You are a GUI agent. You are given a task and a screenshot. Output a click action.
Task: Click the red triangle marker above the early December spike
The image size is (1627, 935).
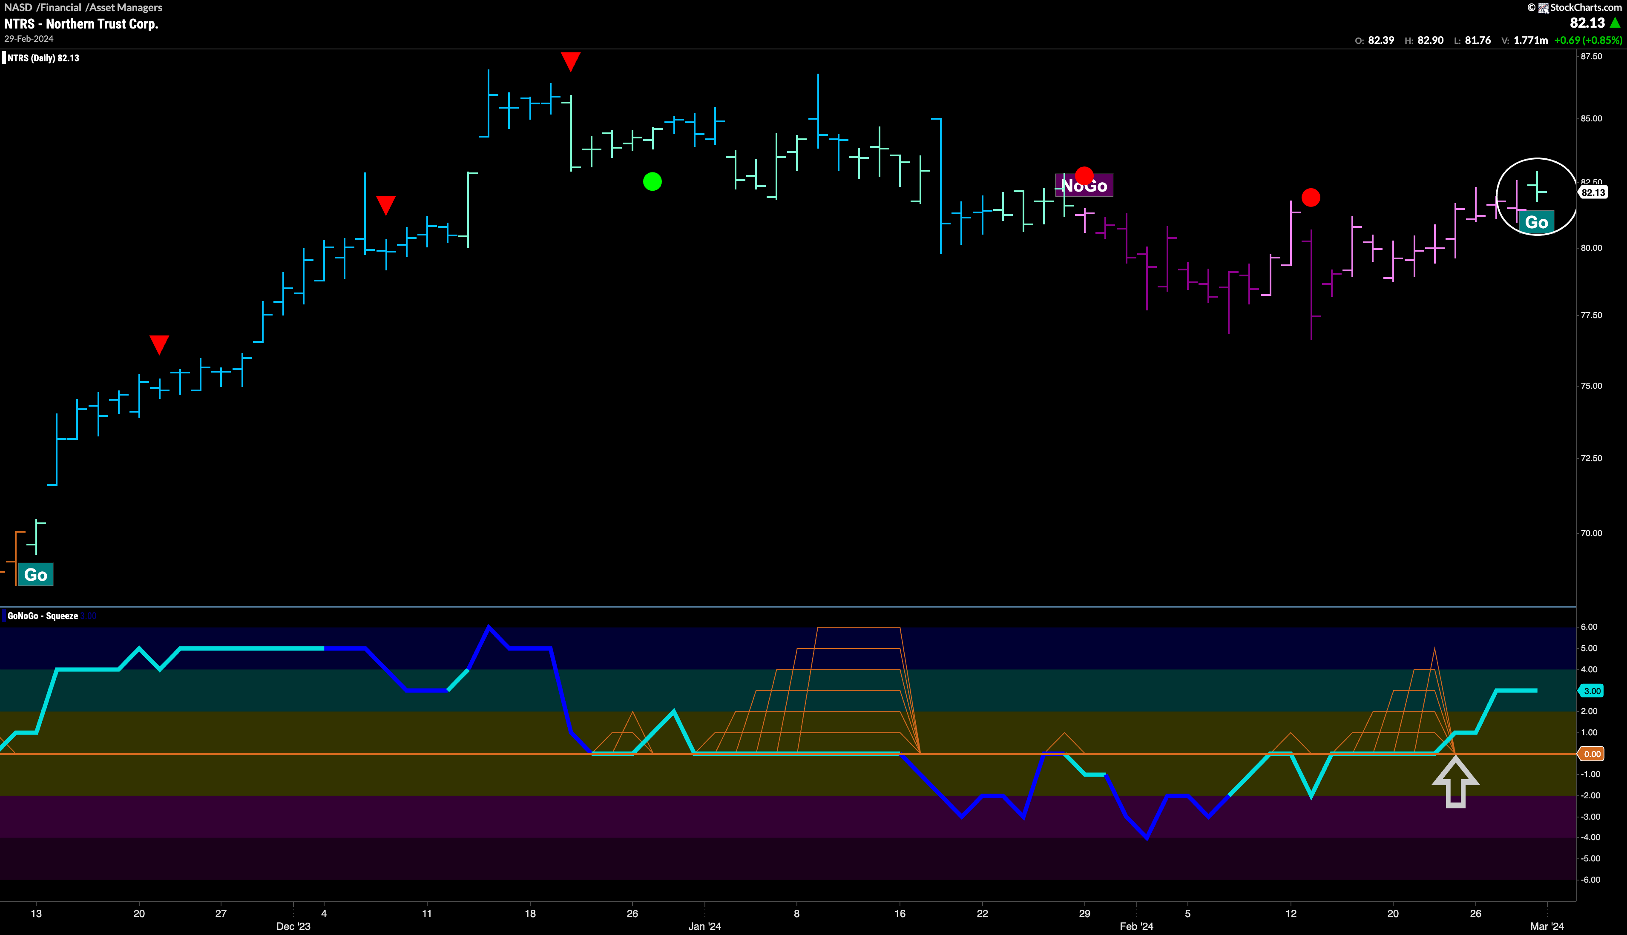click(385, 206)
